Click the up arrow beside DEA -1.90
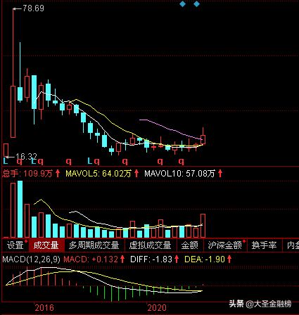This screenshot has width=299, height=315. pos(229,259)
